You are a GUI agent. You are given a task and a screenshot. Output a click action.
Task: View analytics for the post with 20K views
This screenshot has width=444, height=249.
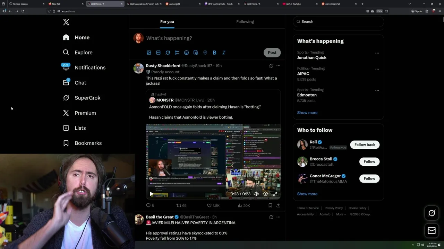coord(244,205)
